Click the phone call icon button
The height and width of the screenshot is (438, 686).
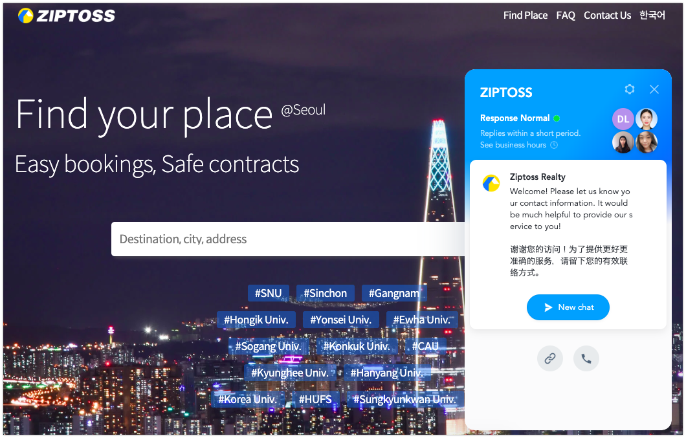(586, 358)
